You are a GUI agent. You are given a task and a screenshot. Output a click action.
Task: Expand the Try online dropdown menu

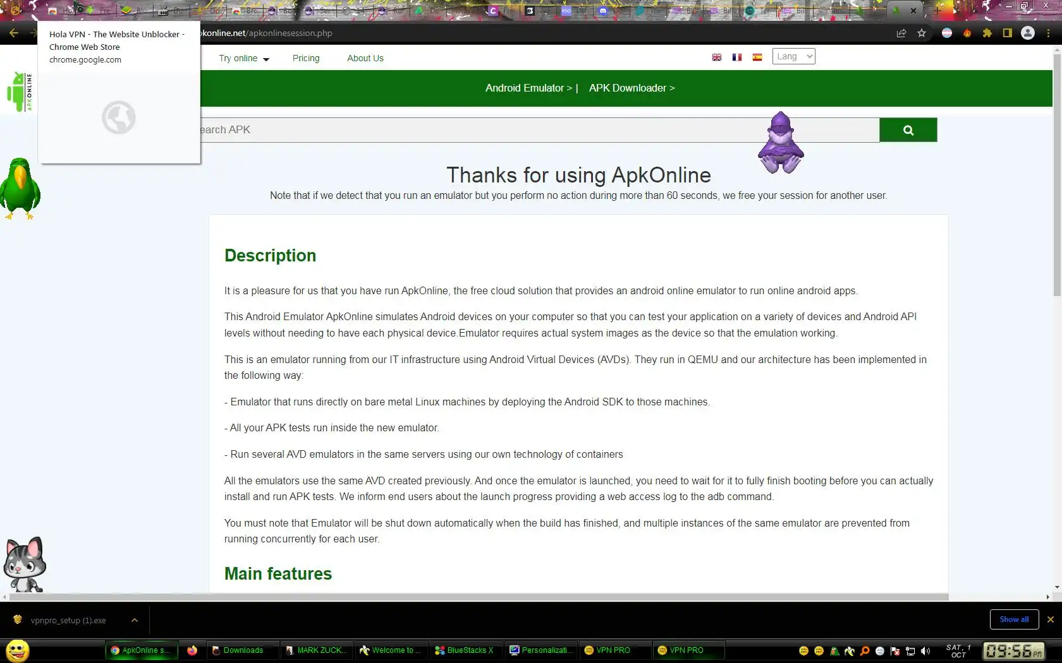[x=244, y=58]
